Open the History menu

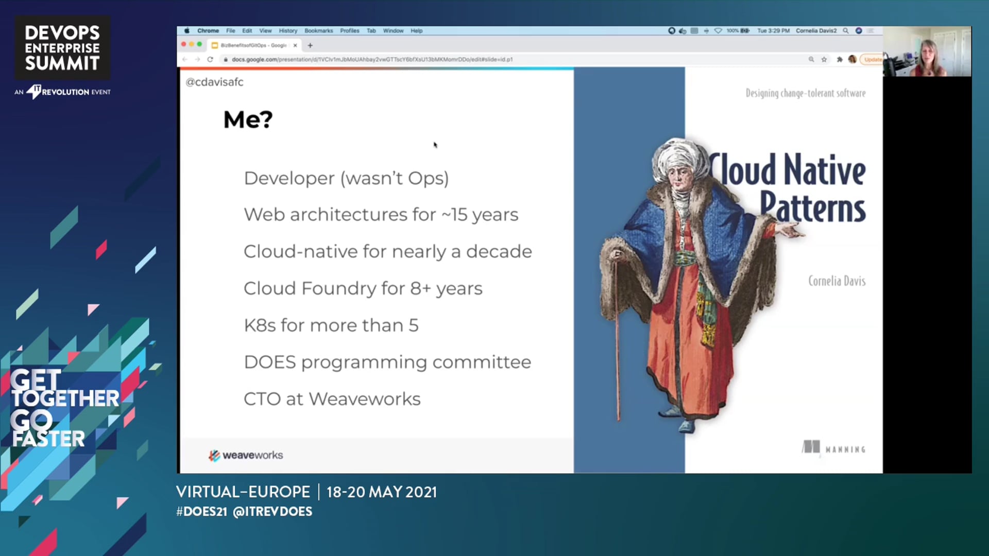[288, 31]
